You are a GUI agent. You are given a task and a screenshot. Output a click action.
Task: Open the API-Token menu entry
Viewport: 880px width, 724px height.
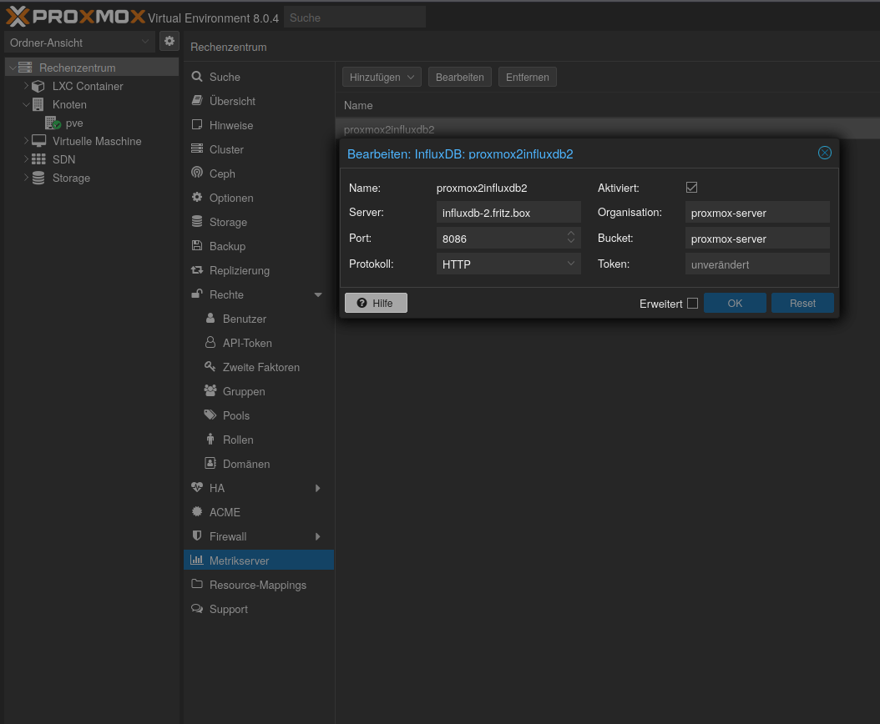tap(259, 343)
